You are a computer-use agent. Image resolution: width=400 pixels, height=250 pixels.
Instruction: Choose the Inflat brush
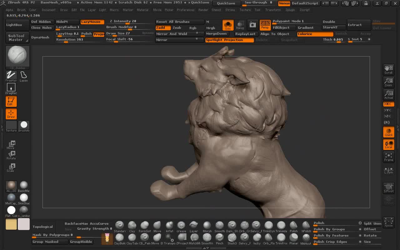[169, 227]
